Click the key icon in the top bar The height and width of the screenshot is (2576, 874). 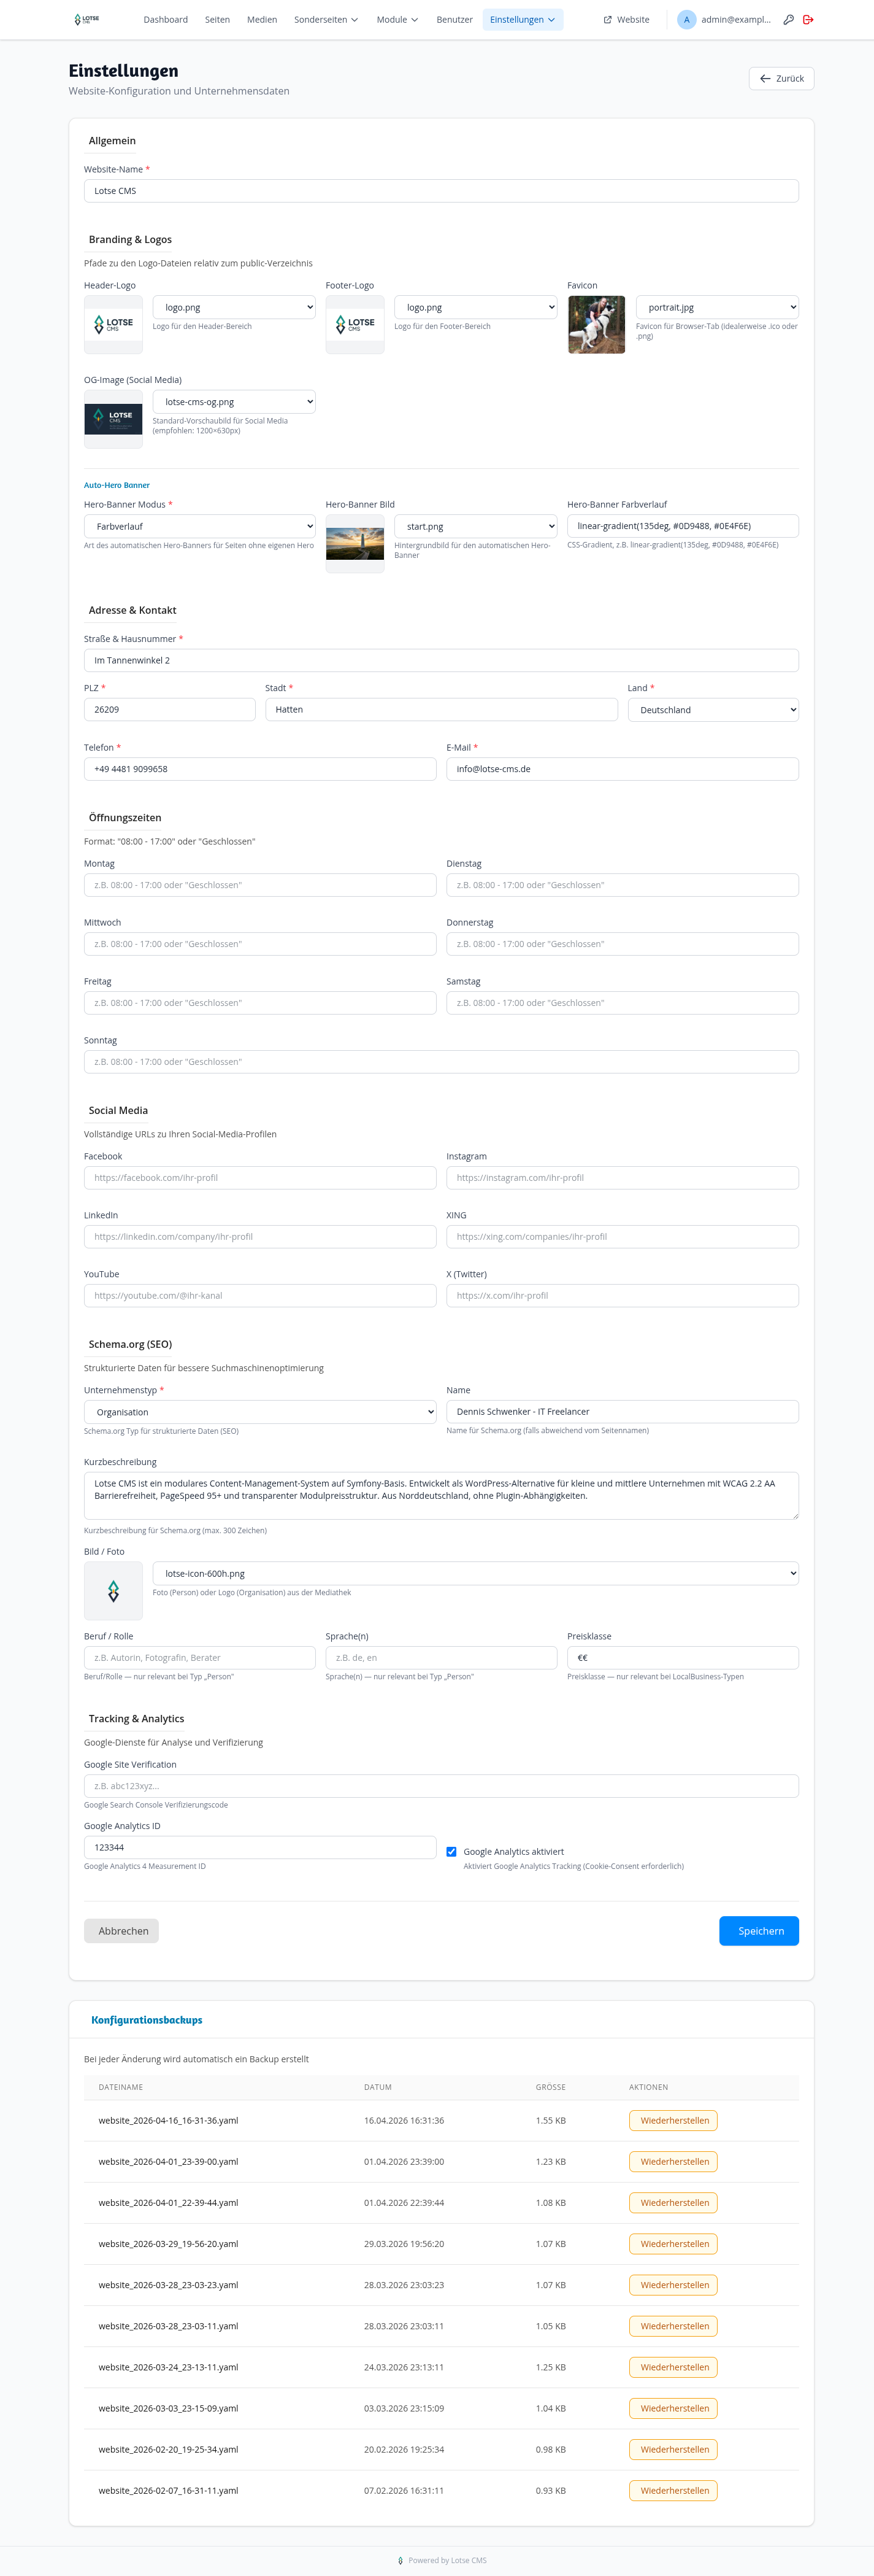[x=788, y=19]
